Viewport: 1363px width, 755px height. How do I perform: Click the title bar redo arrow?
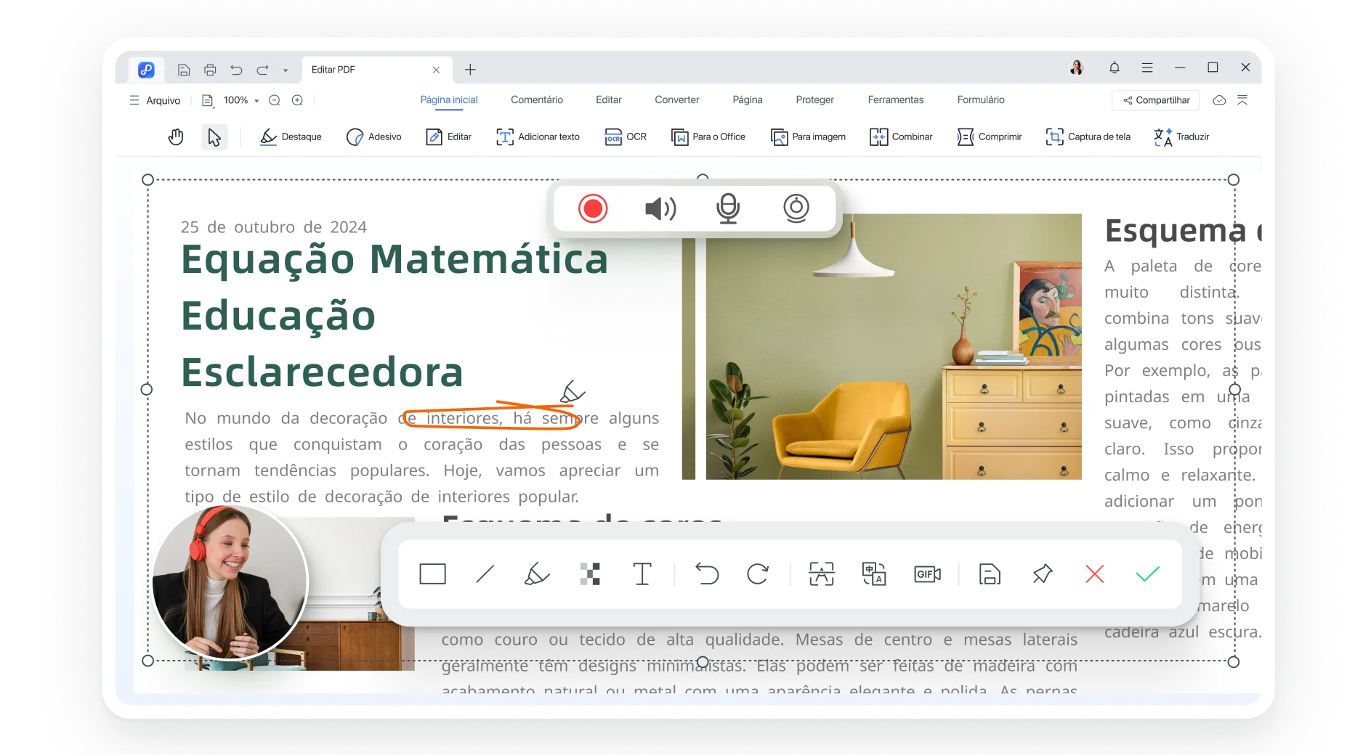click(262, 70)
